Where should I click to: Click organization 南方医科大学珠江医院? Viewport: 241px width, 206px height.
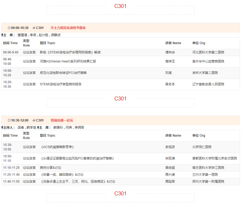coord(208,168)
